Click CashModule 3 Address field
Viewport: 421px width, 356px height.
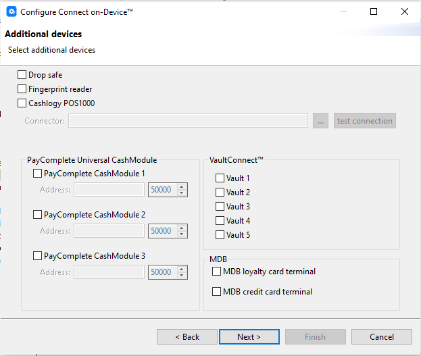pos(109,272)
